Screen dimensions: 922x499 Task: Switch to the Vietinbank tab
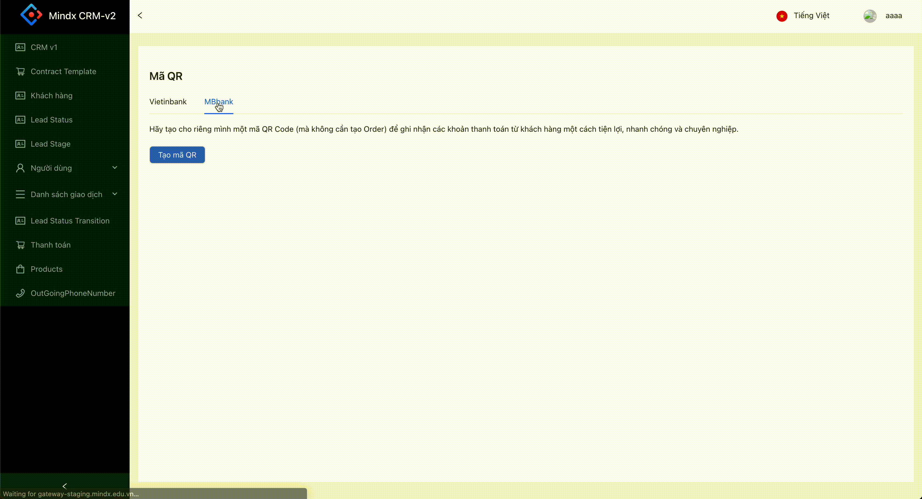(x=168, y=102)
